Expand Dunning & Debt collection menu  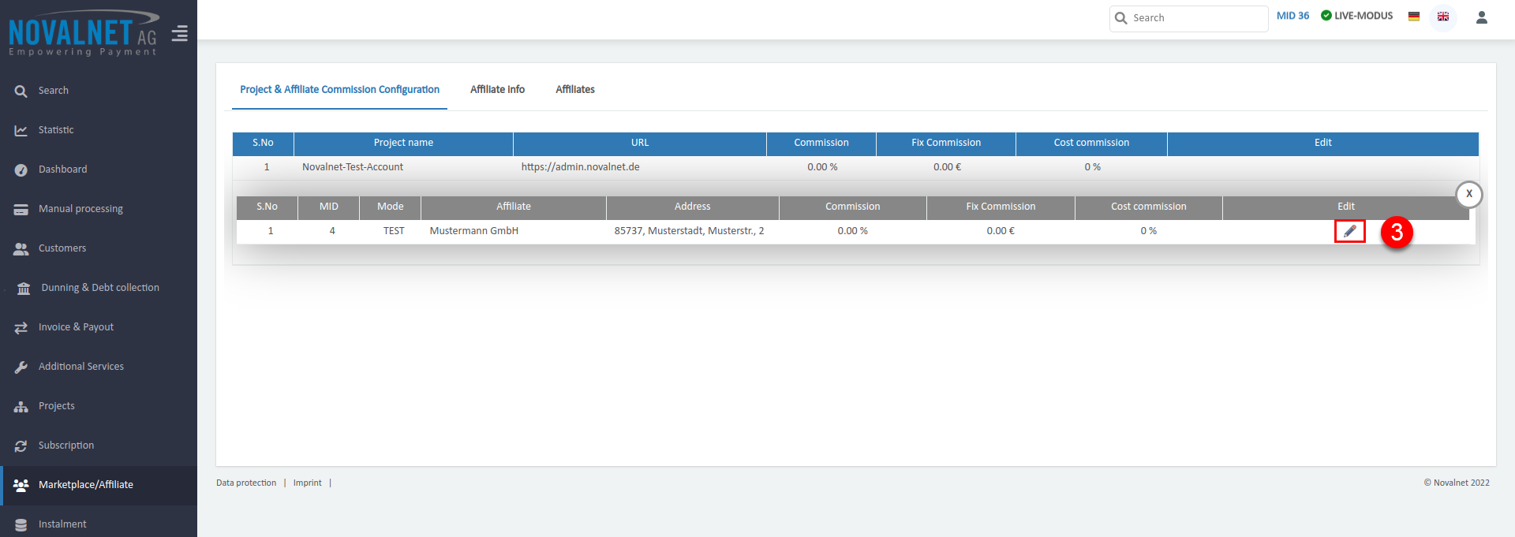pos(99,288)
